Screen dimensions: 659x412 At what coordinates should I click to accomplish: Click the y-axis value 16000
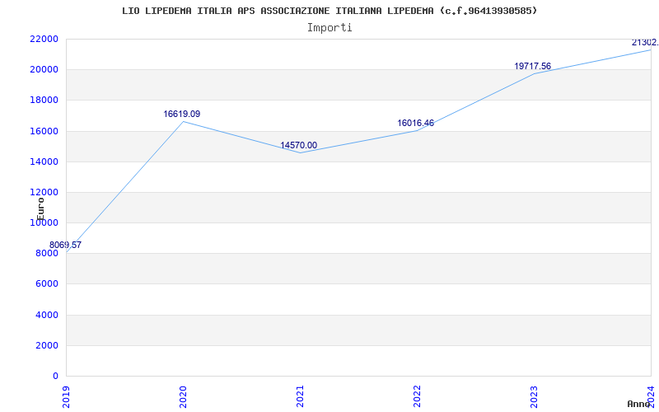[x=44, y=131]
